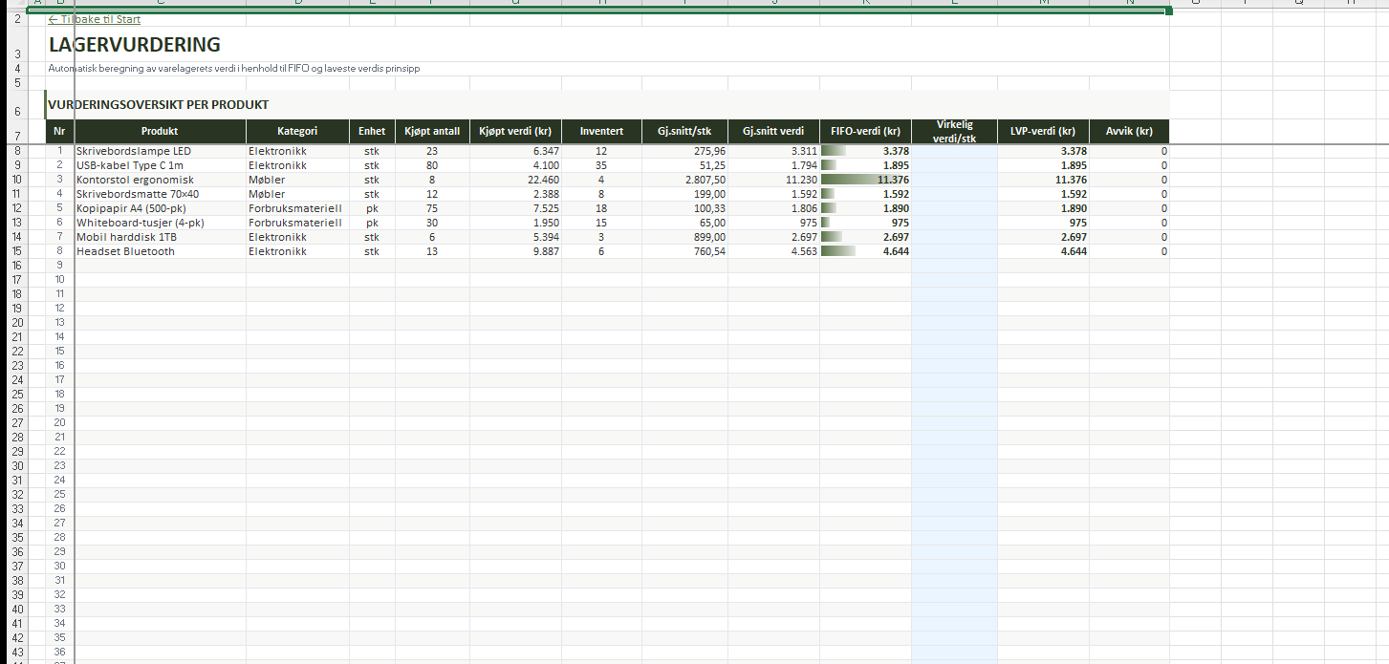Click the VURDERINGSOVERSIKT PER PRODUKT section heading
1389x664 pixels.
(158, 104)
